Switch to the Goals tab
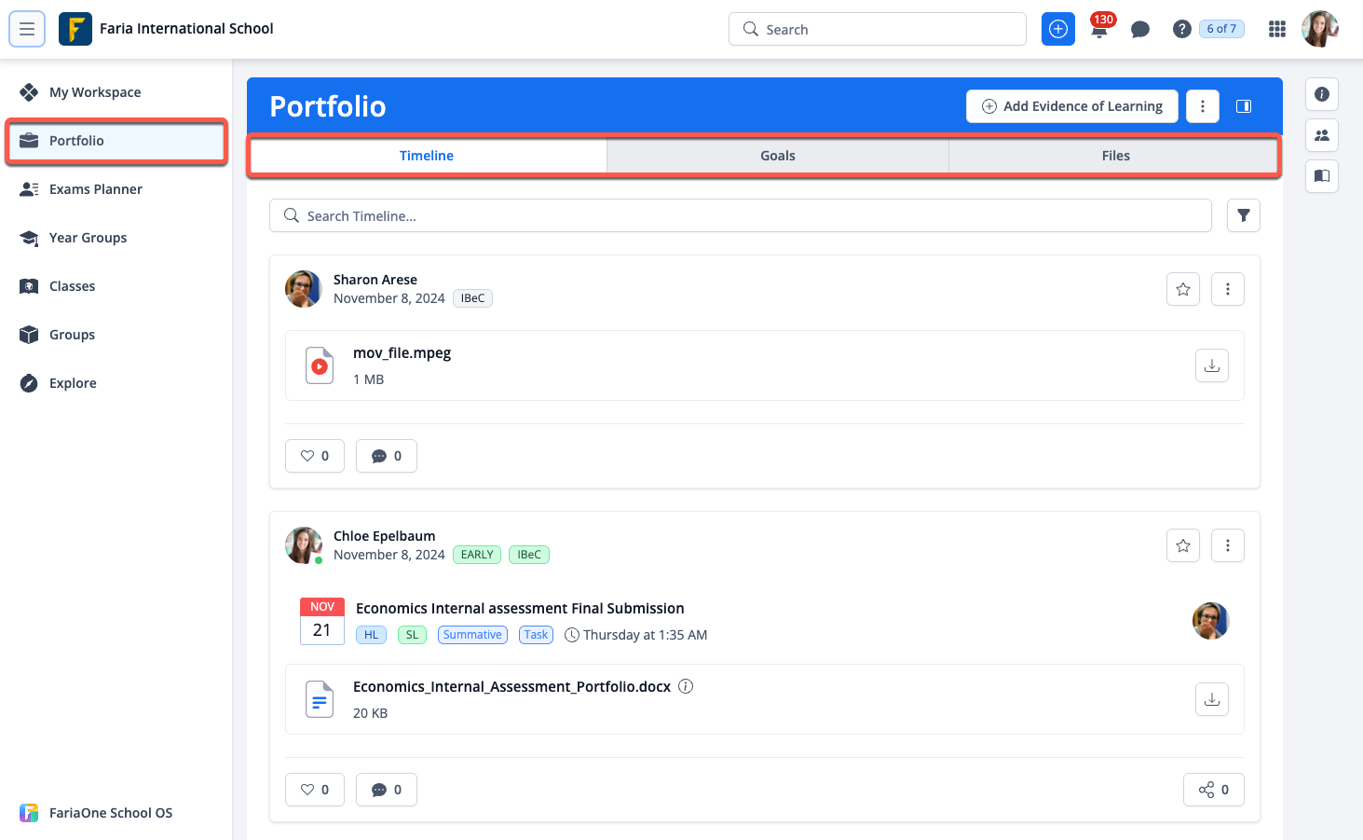1363x840 pixels. click(777, 156)
